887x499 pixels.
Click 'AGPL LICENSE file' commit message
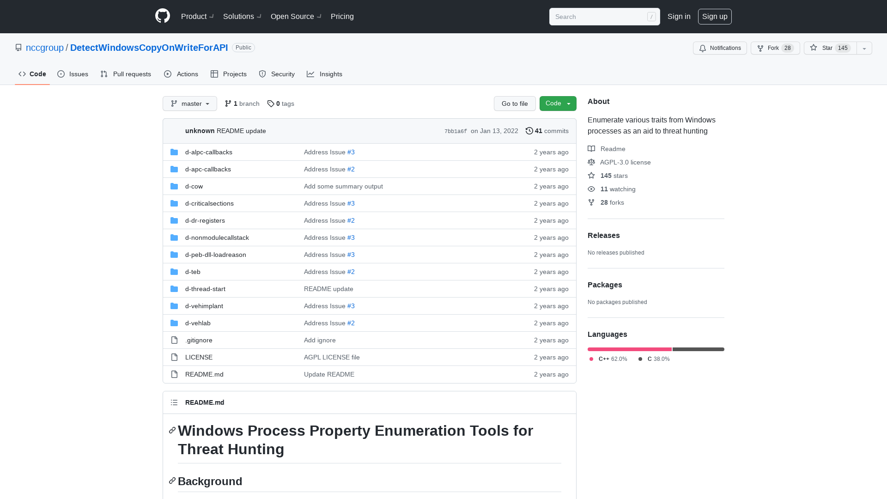(x=332, y=357)
